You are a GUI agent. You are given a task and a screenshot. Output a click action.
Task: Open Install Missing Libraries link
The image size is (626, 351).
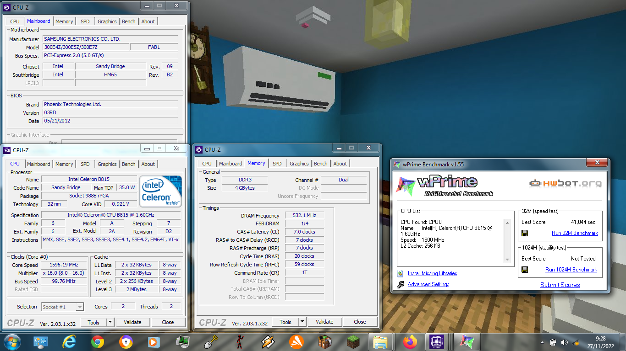[432, 273]
